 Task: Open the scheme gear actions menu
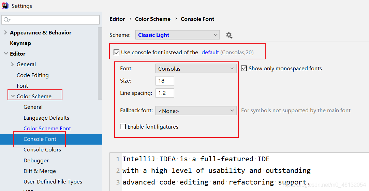(229, 35)
